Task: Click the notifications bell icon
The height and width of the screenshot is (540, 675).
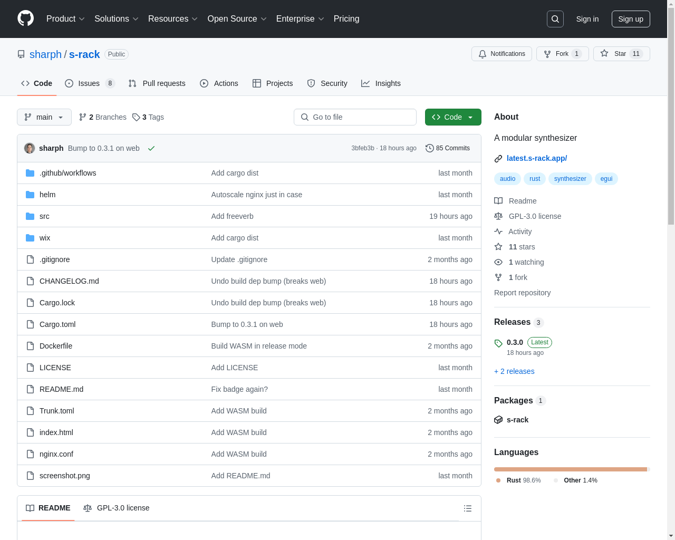Action: [x=483, y=54]
